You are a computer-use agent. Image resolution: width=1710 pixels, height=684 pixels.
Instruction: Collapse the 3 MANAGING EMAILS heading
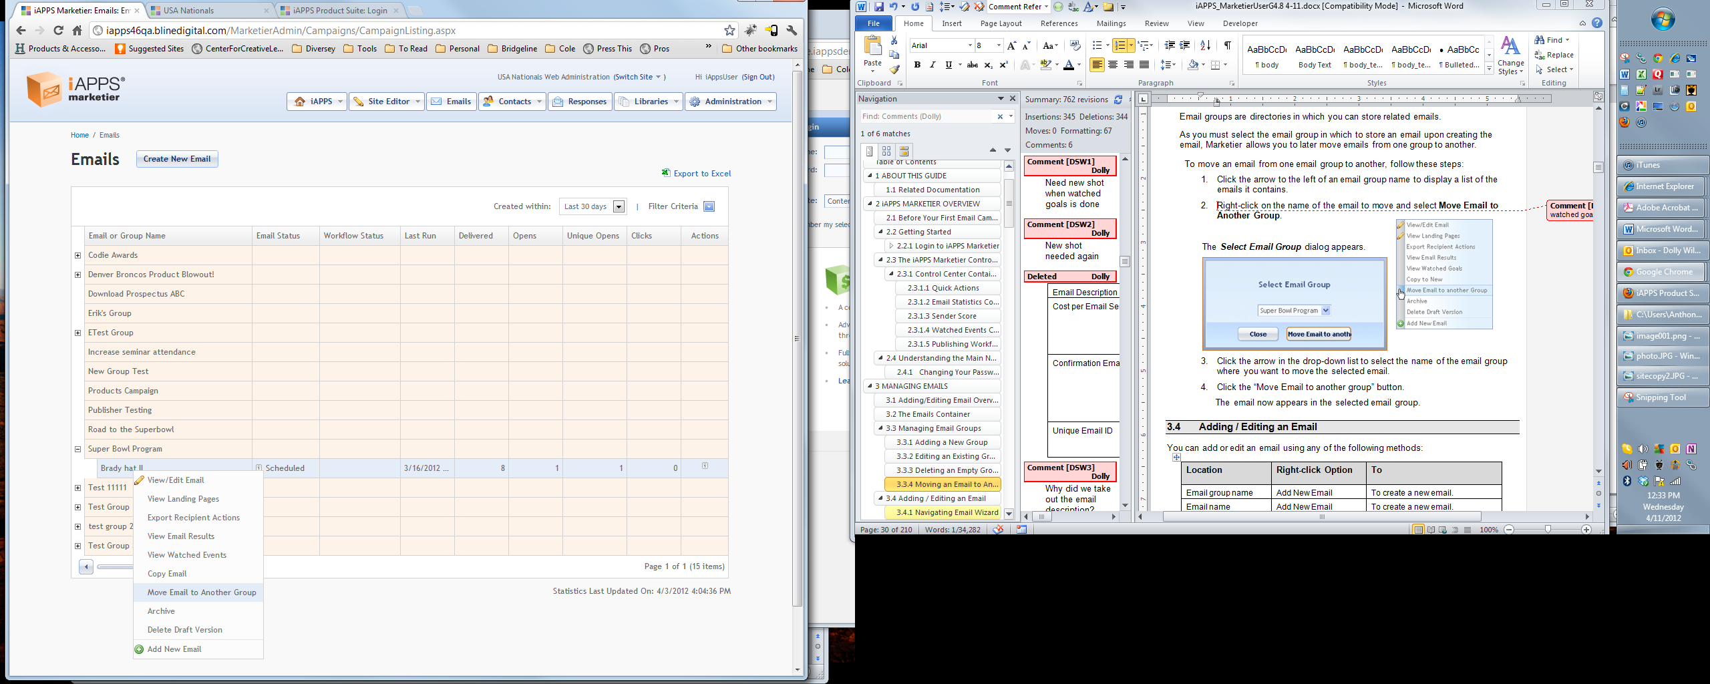point(870,386)
